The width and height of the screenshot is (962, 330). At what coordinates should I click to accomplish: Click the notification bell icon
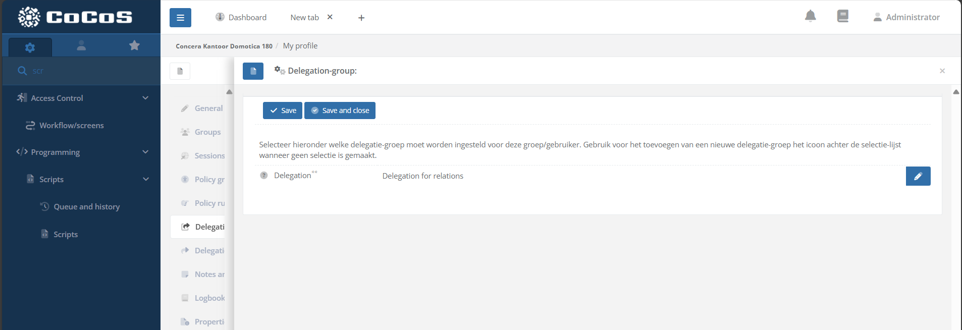click(810, 17)
